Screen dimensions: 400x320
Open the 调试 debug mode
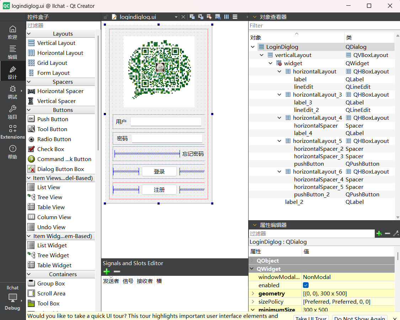click(x=12, y=92)
